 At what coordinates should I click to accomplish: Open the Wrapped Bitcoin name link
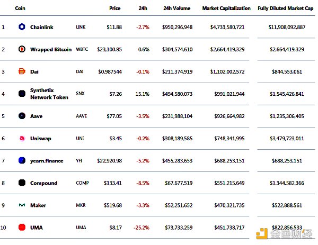[51, 49]
